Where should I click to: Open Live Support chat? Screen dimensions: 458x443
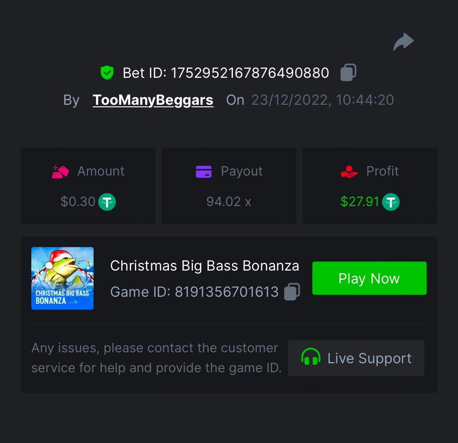356,358
